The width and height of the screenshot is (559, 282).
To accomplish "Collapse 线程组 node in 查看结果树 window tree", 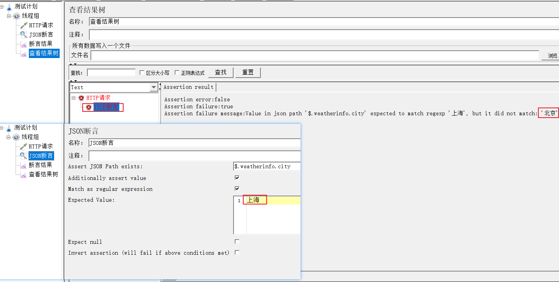I will (9, 16).
